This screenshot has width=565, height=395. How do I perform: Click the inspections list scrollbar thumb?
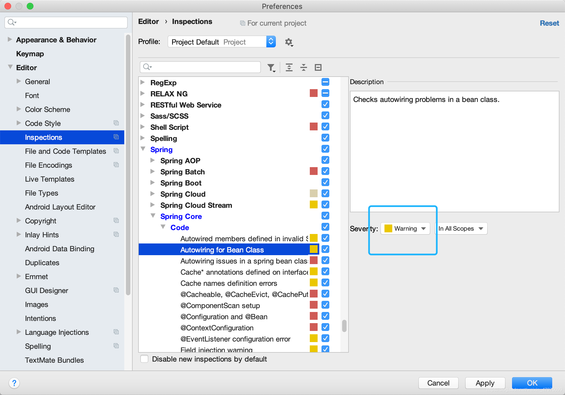344,326
